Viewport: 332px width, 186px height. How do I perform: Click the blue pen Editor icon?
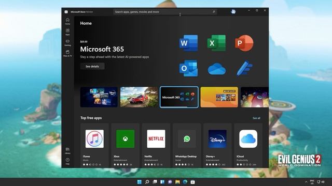[244, 68]
